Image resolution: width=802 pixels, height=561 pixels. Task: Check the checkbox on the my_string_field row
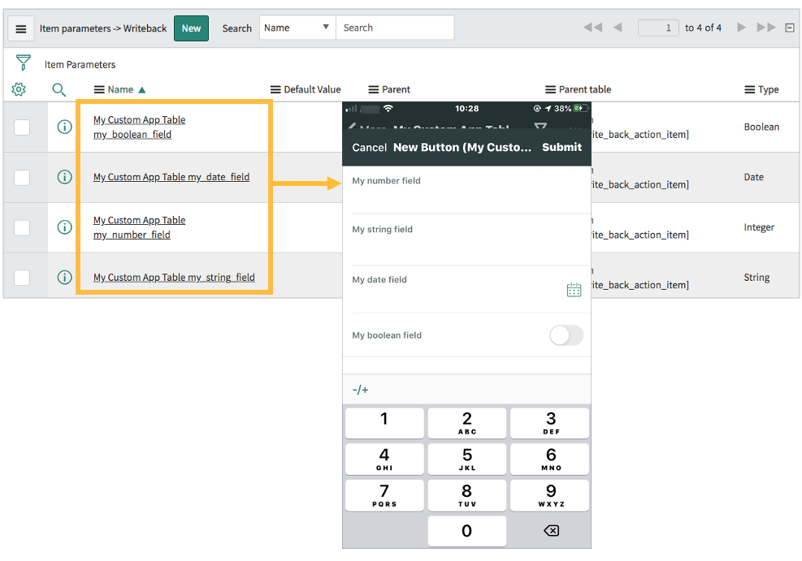click(22, 277)
